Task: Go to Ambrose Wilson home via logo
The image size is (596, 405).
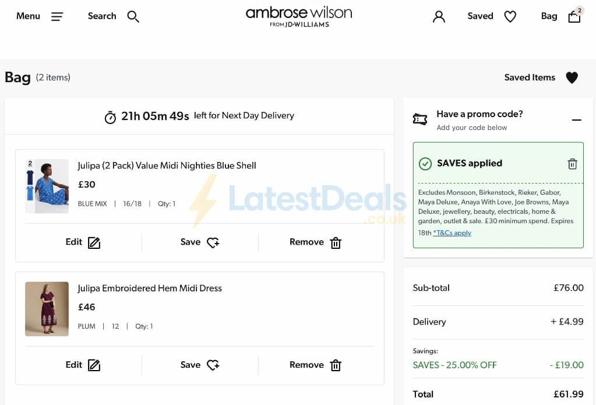Action: pyautogui.click(x=299, y=17)
